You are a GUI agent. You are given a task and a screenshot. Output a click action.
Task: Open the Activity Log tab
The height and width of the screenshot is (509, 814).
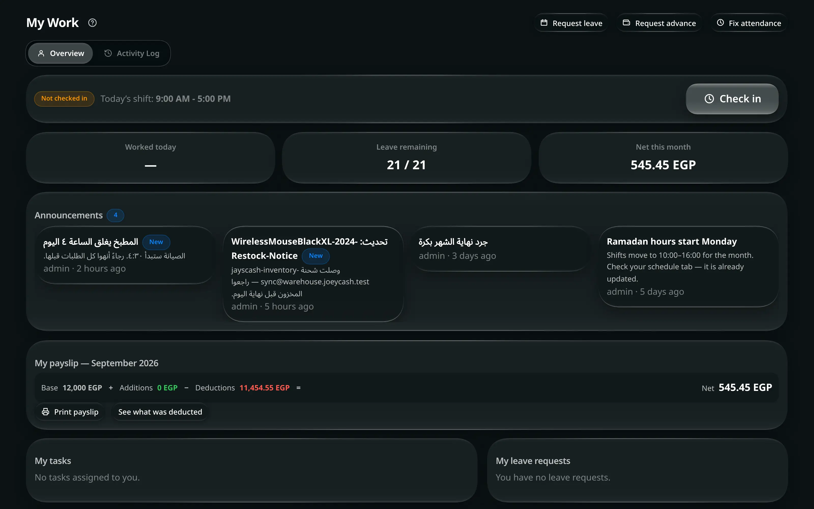coord(132,53)
